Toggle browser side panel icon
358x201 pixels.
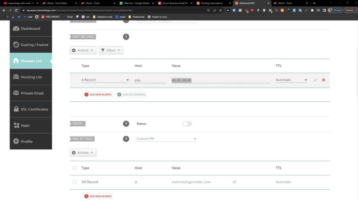[x=324, y=10]
